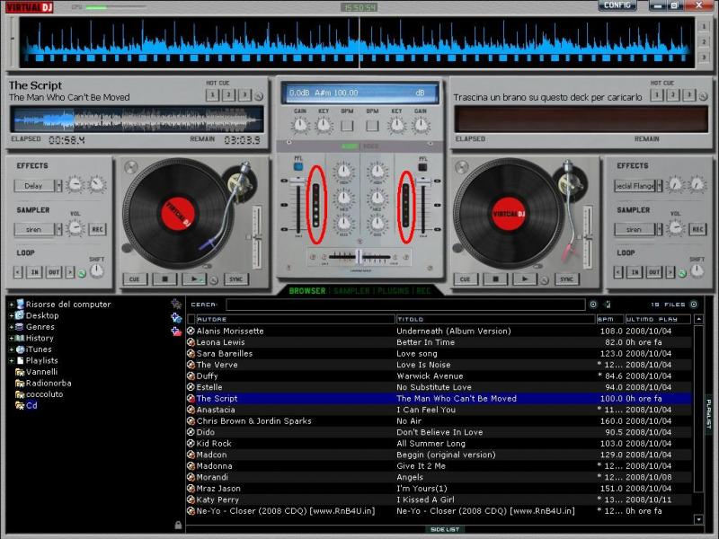Halve the left loop with the < button
Viewport: 719px width, 539px height.
tap(18, 272)
